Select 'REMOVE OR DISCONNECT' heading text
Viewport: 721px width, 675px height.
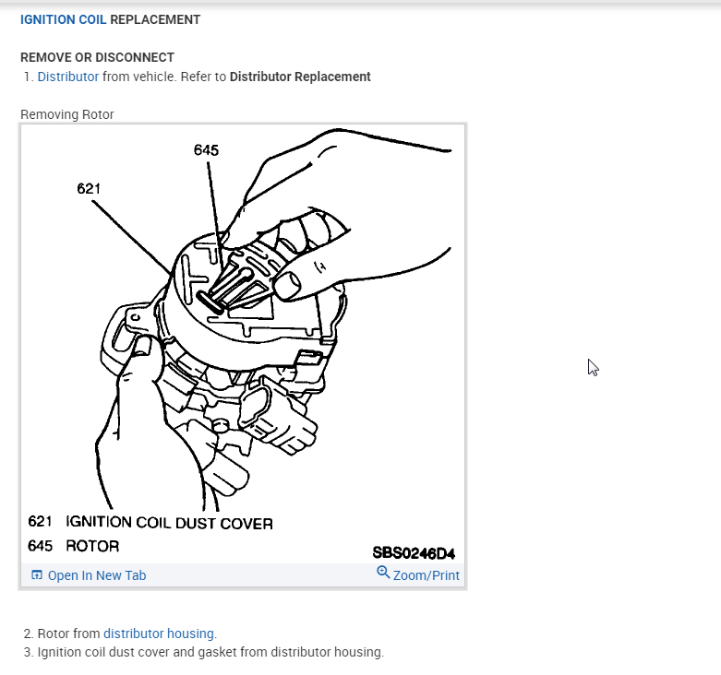coord(98,57)
